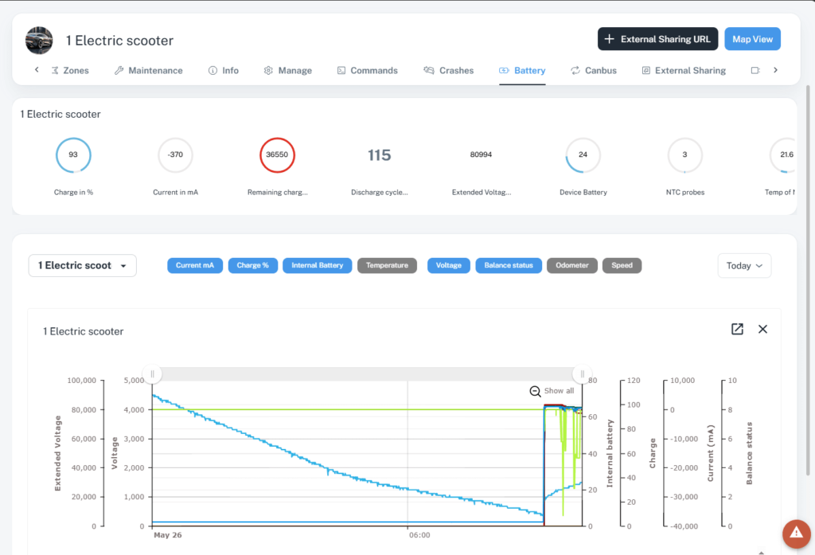Image resolution: width=815 pixels, height=555 pixels.
Task: Open the Maintenance tab
Action: [149, 70]
